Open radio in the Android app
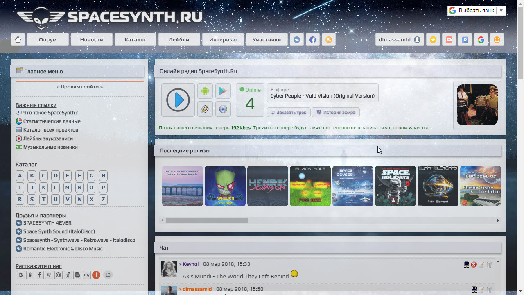The image size is (524, 295). (205, 91)
